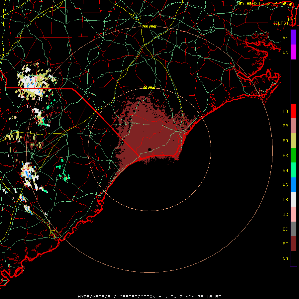Select the BI dark red legend swatch
Screen dimensions: 299x299
pyautogui.click(x=293, y=244)
